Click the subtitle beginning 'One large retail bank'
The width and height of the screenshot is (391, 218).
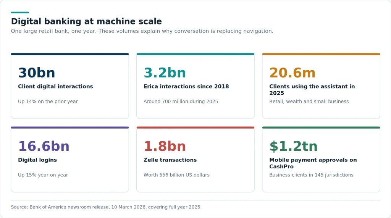[x=142, y=31]
